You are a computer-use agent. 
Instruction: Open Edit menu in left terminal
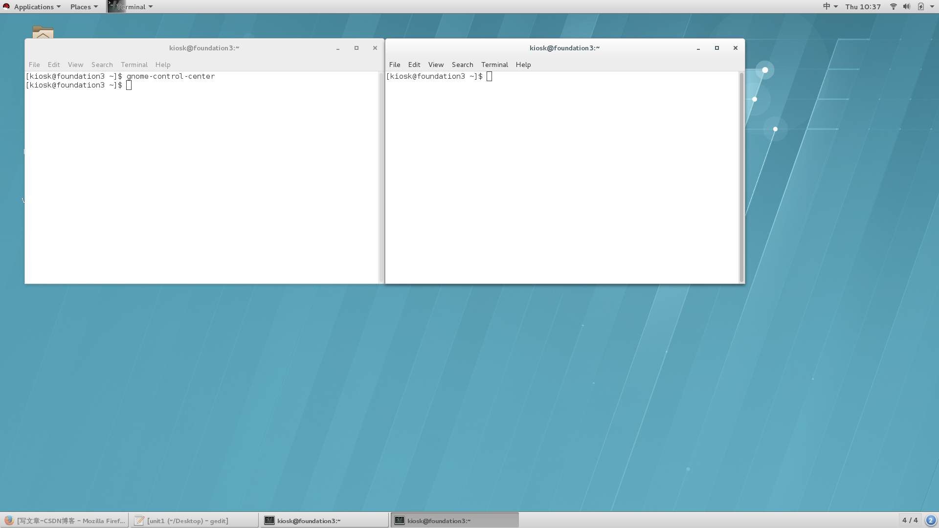[54, 65]
